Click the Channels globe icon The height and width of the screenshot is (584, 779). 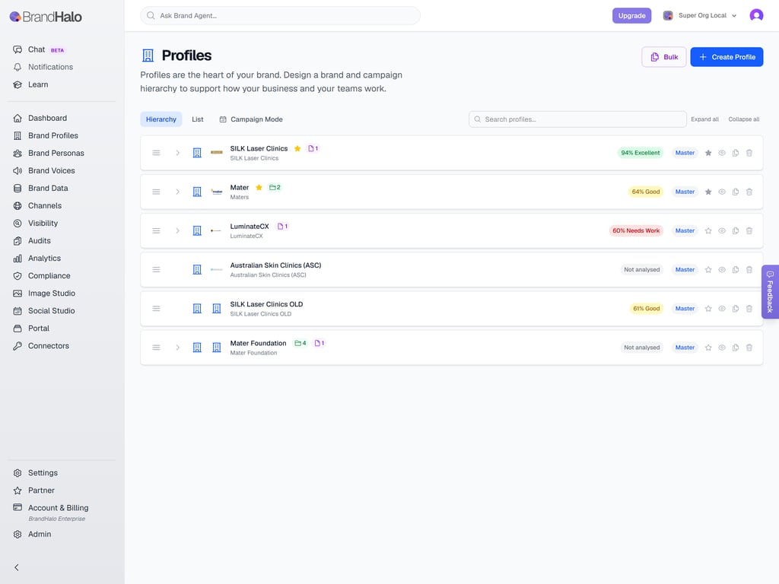tap(17, 205)
